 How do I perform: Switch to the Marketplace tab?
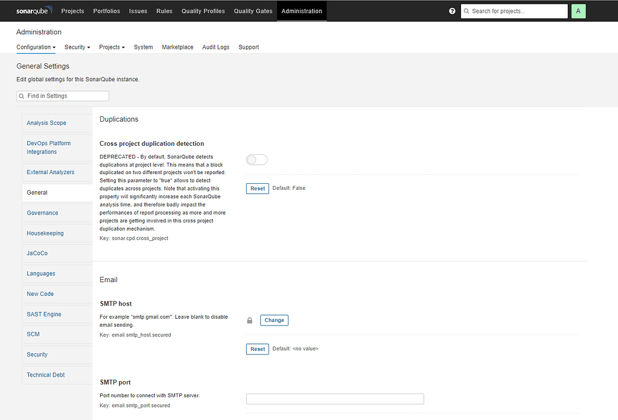point(177,47)
